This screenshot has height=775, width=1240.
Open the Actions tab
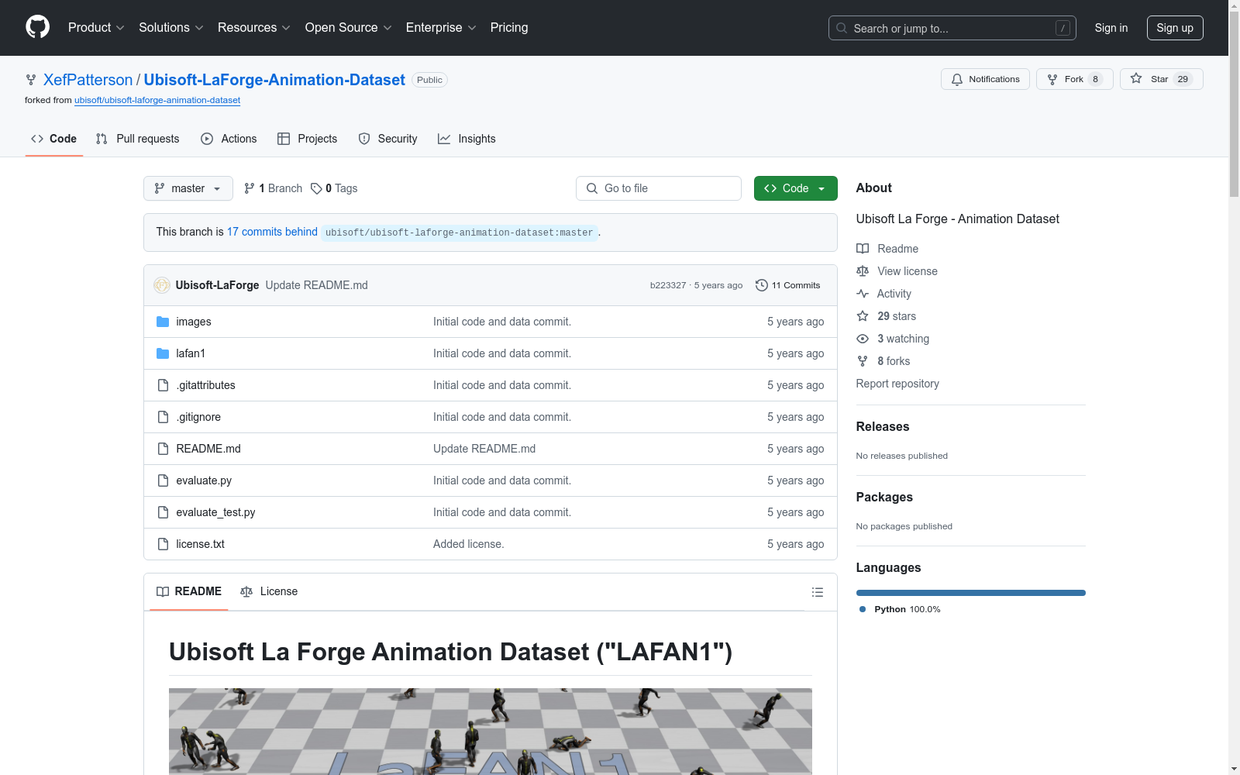229,139
